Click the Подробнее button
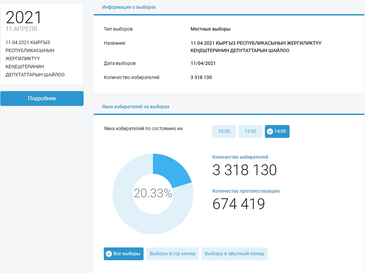 (42, 99)
